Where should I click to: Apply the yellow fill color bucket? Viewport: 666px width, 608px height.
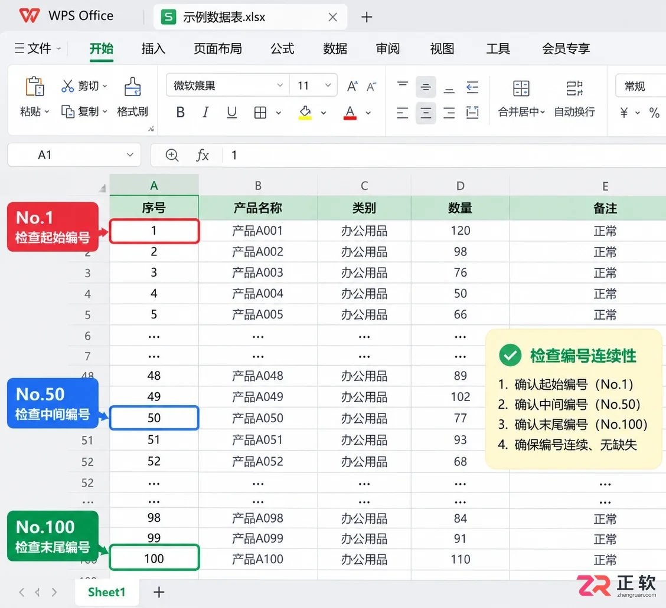(x=305, y=113)
